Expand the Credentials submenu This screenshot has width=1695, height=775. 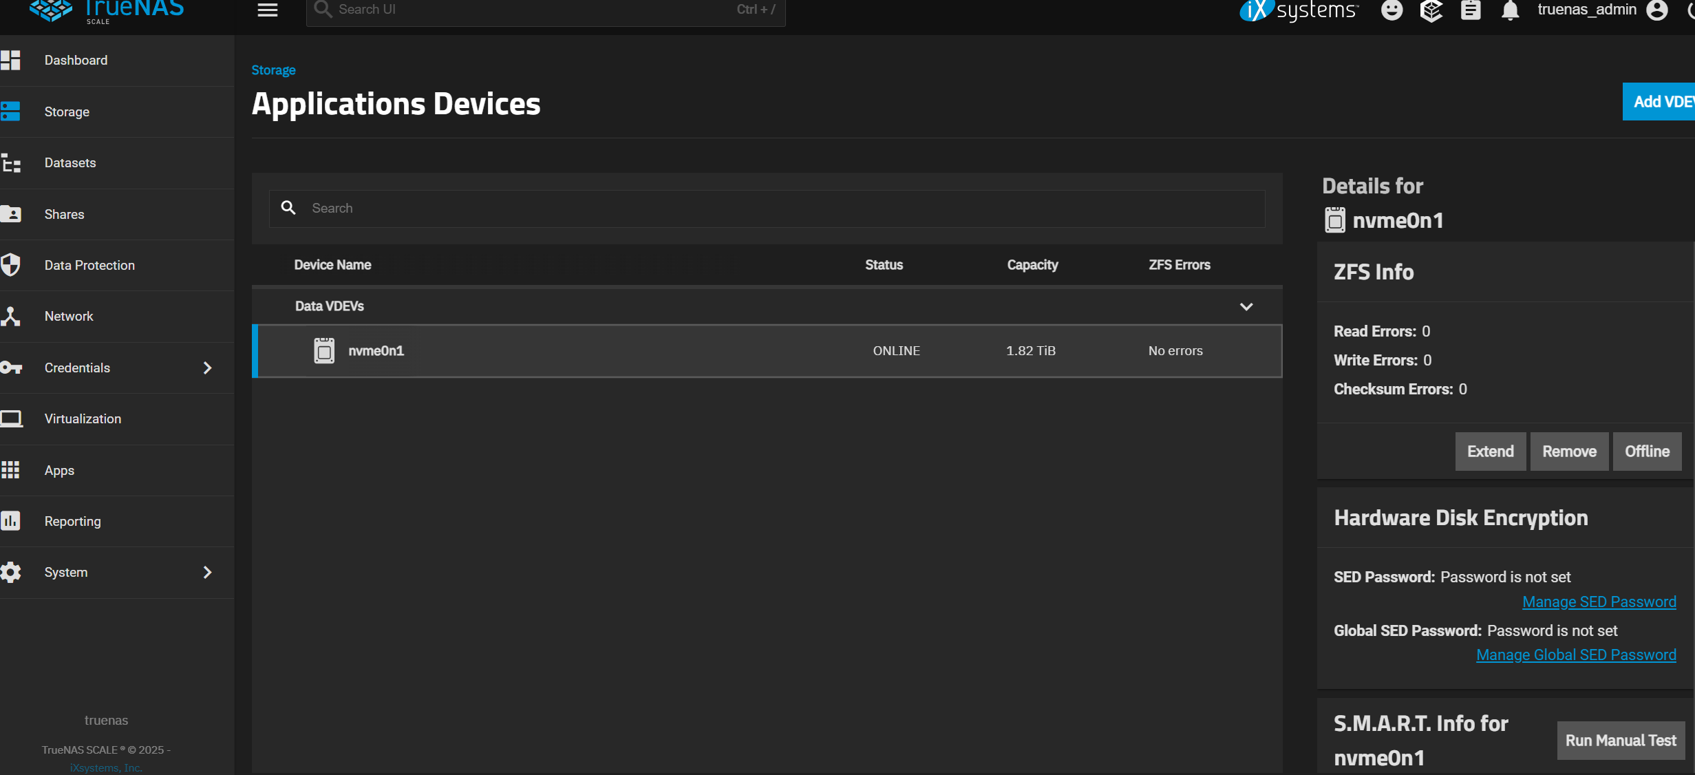click(x=207, y=368)
